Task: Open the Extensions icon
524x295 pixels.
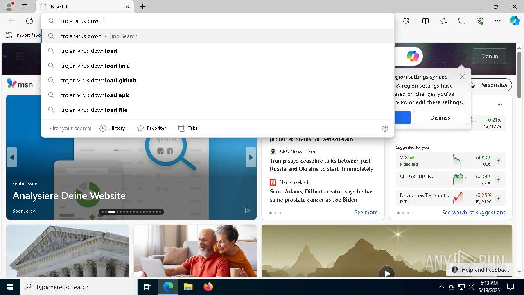Action: (406, 21)
